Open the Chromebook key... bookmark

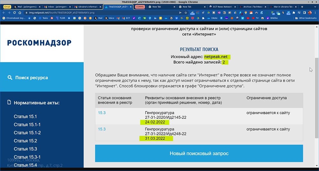click(14, 18)
